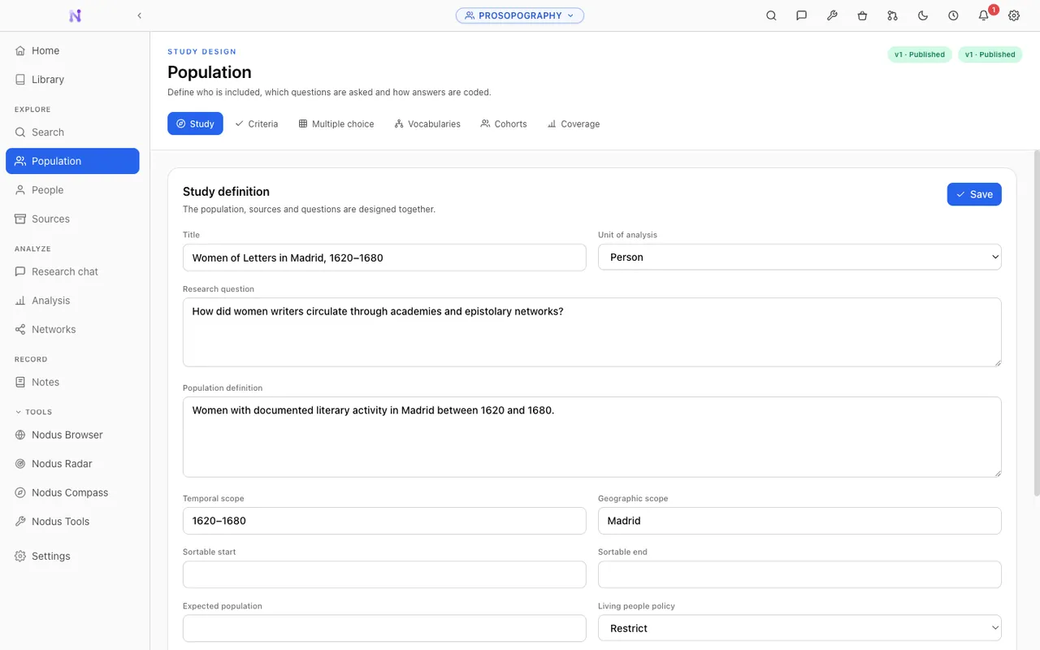This screenshot has width=1040, height=650.
Task: Open Networks in the sidebar
Action: point(72,330)
